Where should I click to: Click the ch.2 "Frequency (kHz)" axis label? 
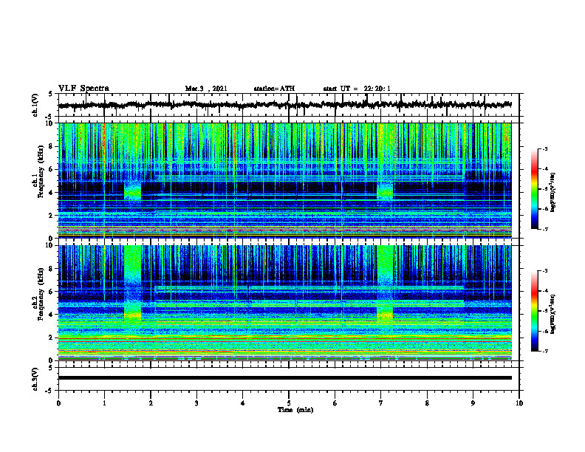tap(41, 294)
